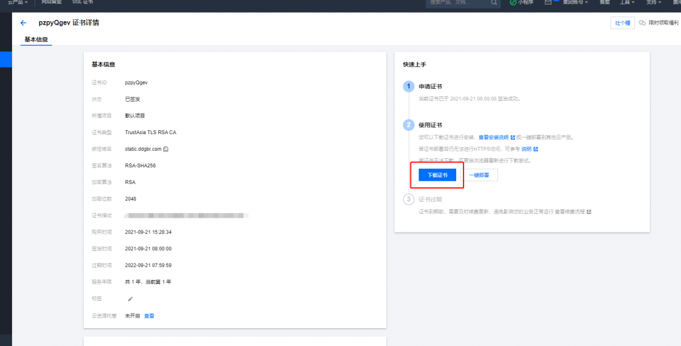Click the search magnifier icon

tap(494, 2)
